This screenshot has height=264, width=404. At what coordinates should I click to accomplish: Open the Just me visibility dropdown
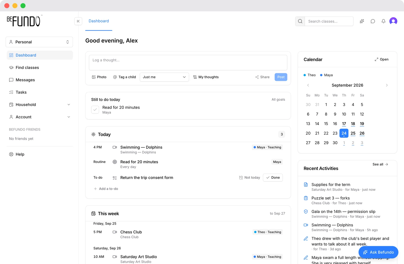tap(164, 77)
